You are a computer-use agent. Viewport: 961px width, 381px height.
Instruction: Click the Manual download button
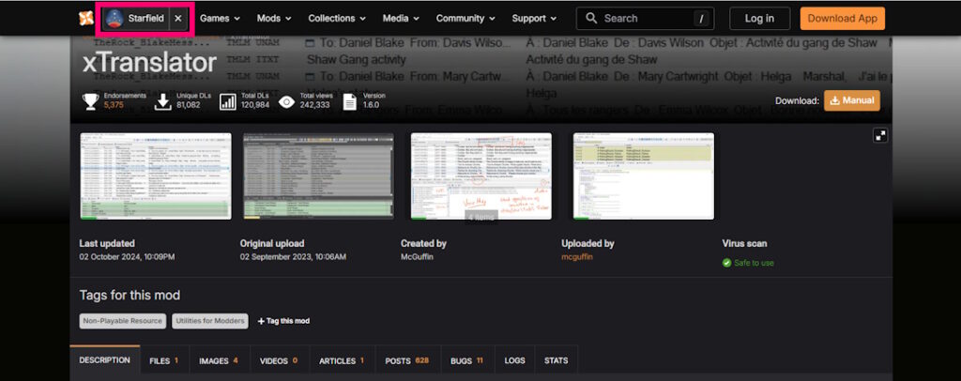(x=852, y=100)
